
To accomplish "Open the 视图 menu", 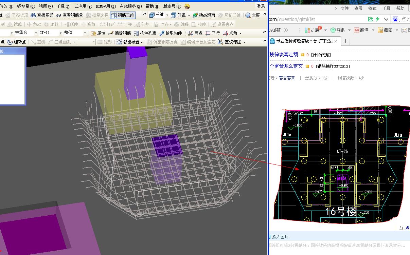I will 46,6.
